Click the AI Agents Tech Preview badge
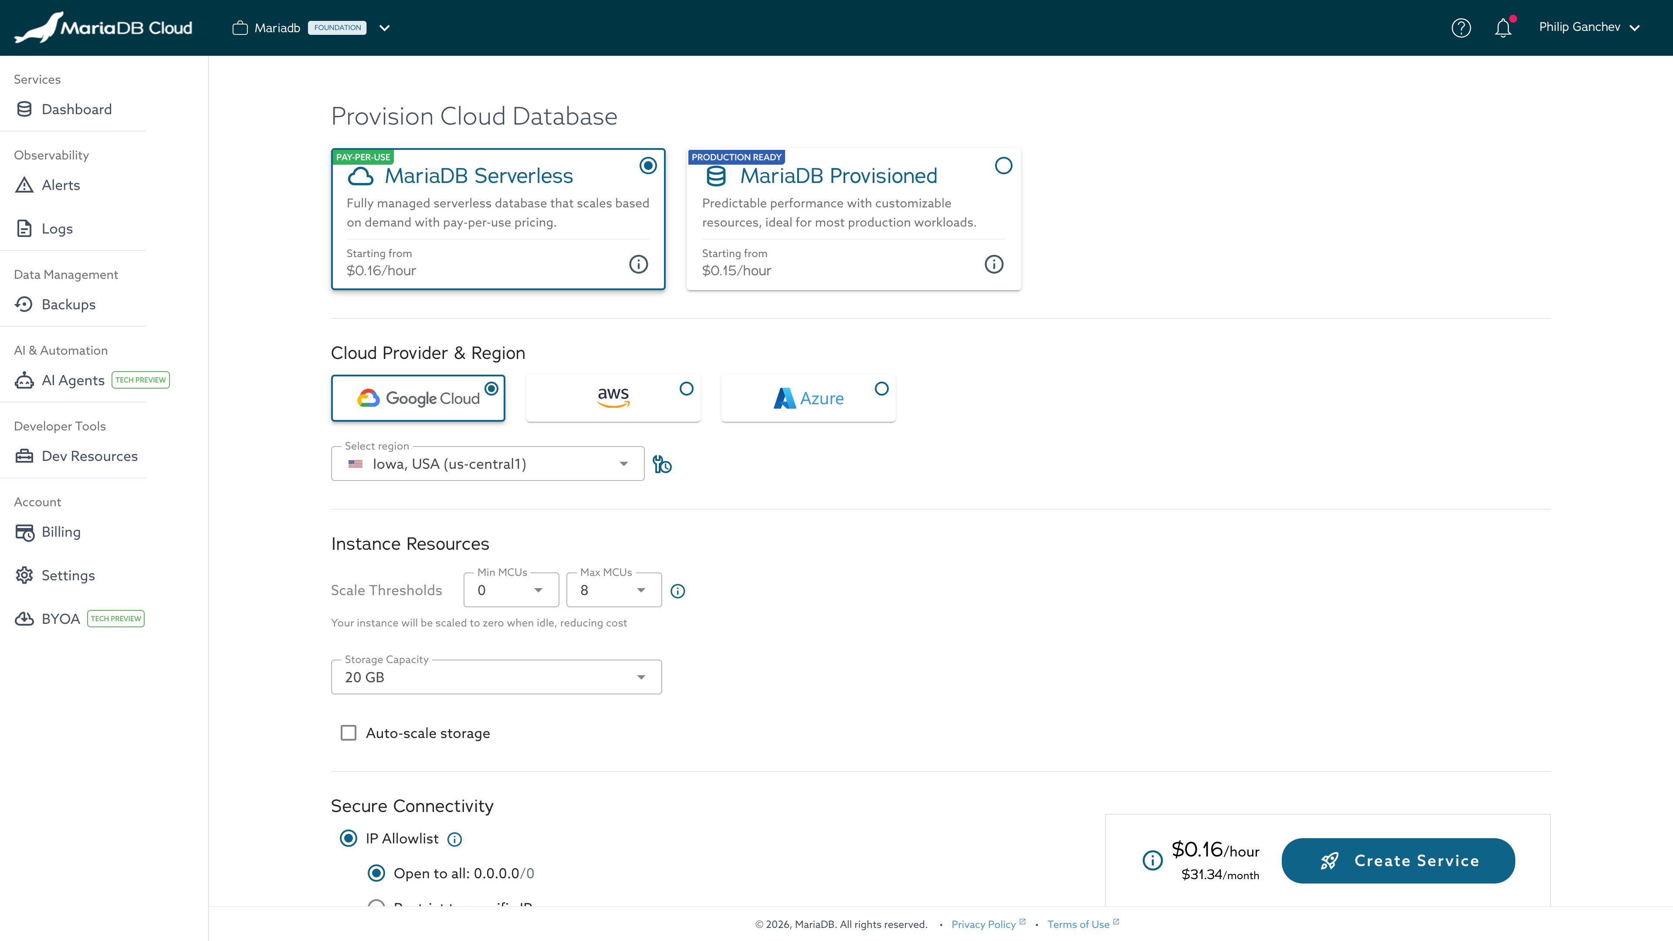The image size is (1673, 941). tap(140, 380)
